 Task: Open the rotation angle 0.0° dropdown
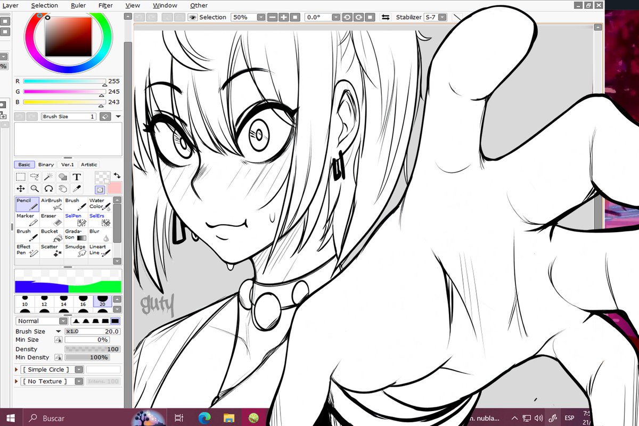(335, 17)
